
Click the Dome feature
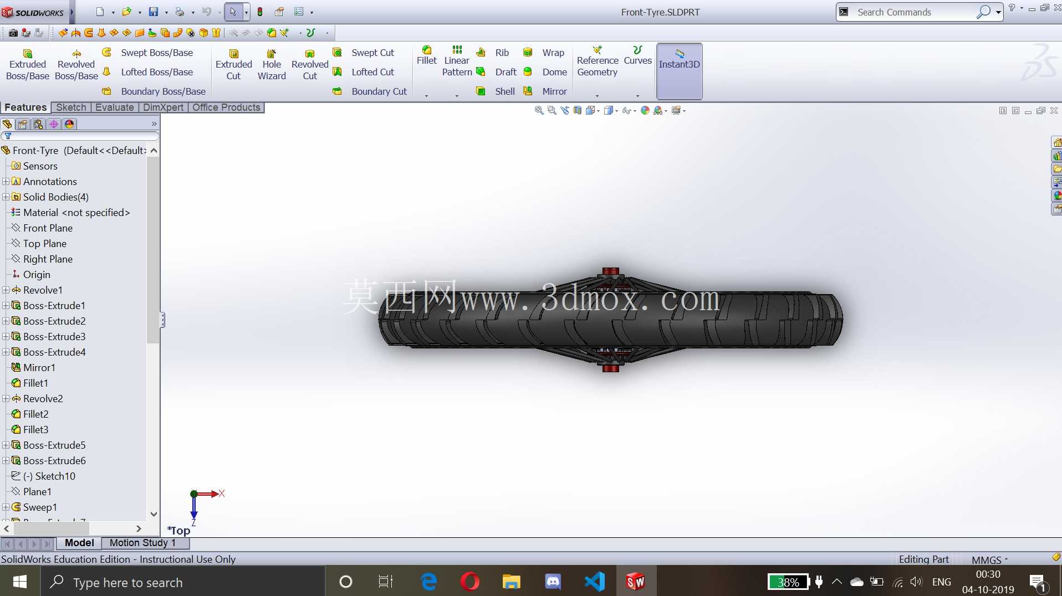(545, 72)
